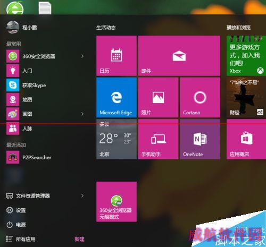Open the Beijing weather tile
The image size is (266, 247).
117,139
